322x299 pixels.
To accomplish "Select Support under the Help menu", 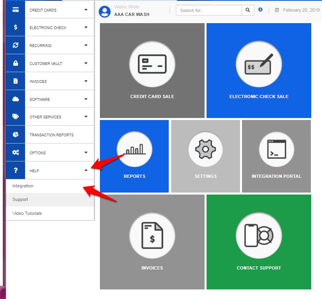I will pyautogui.click(x=20, y=199).
